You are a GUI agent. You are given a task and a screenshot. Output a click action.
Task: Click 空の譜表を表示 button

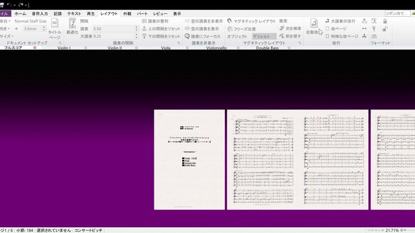[x=202, y=28]
